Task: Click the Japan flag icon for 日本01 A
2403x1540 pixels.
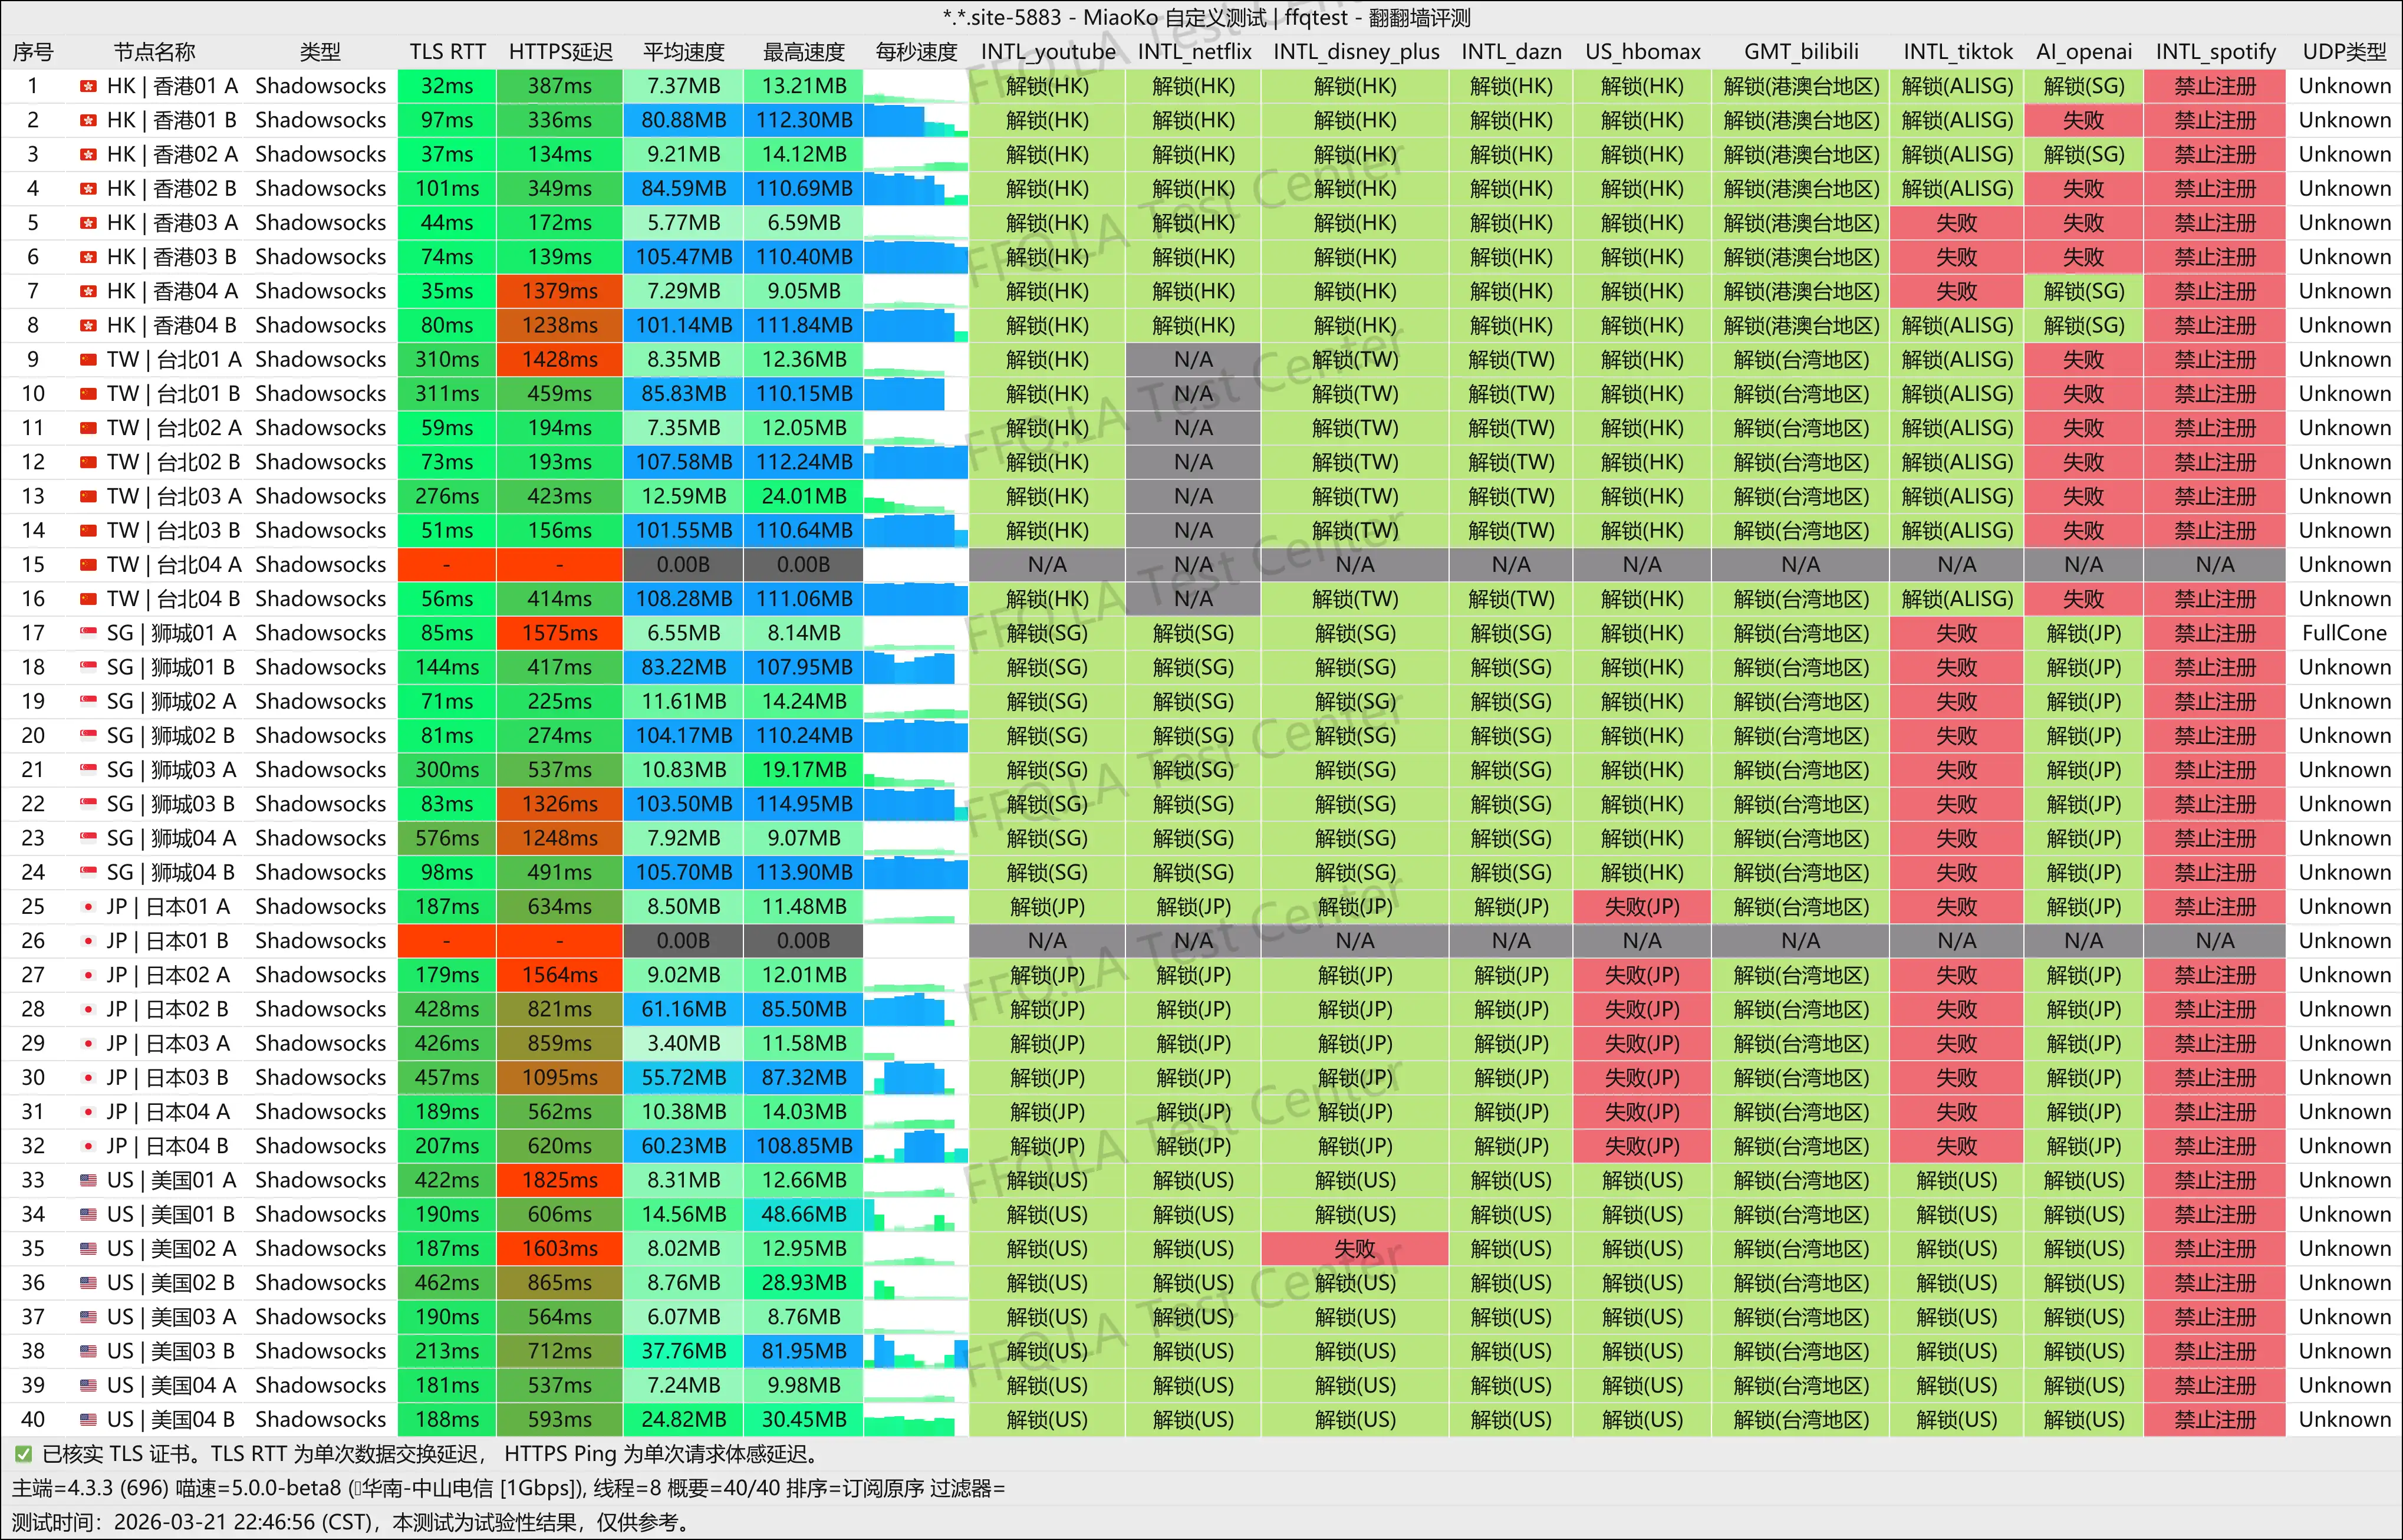Action: [x=88, y=907]
